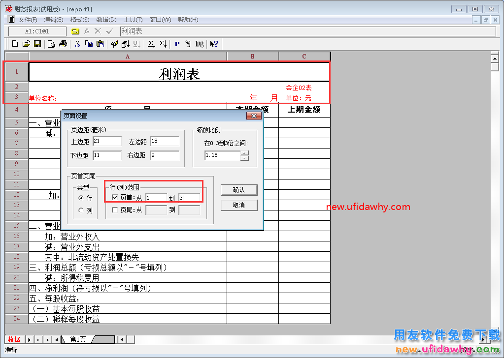Open print preview
Image resolution: width=504 pixels, height=358 pixels.
50,44
